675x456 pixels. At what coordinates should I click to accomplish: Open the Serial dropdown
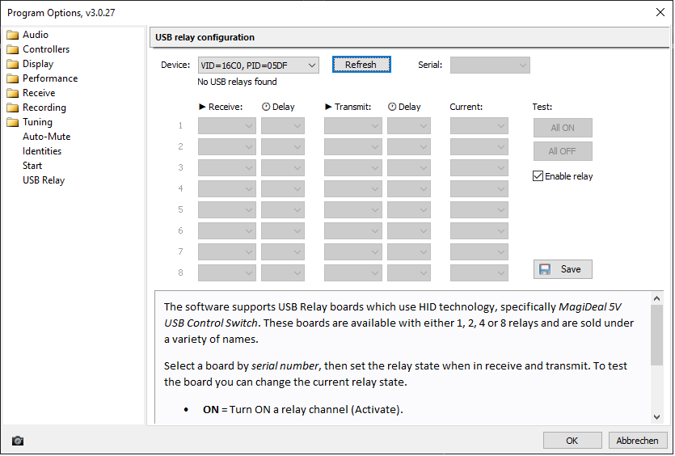tap(490, 65)
